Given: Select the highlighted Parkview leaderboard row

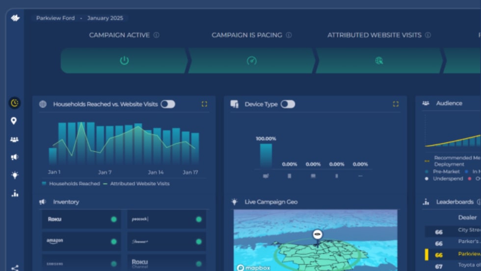Looking at the screenshot, I should click(453, 254).
